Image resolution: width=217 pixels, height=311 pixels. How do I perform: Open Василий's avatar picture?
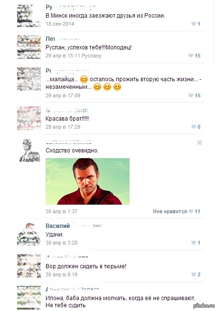[x=29, y=234]
